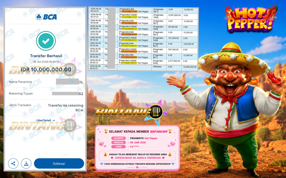Click the Beli R:54122449000101 description cell
The height and width of the screenshot is (178, 286).
tap(134, 22)
